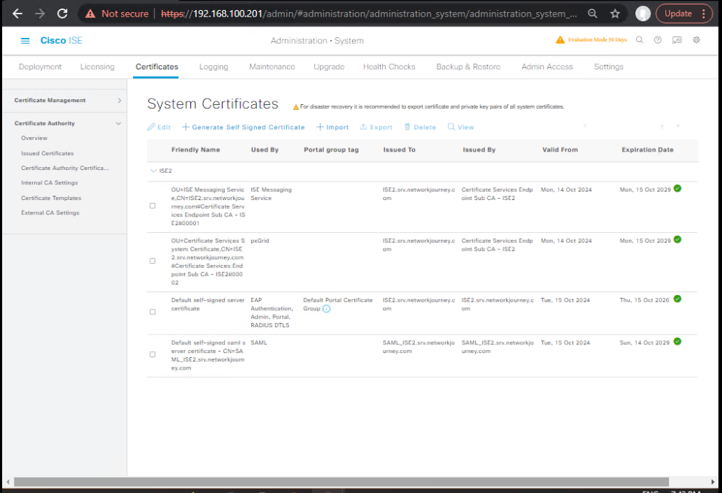Sort by Used By column header

pos(265,149)
